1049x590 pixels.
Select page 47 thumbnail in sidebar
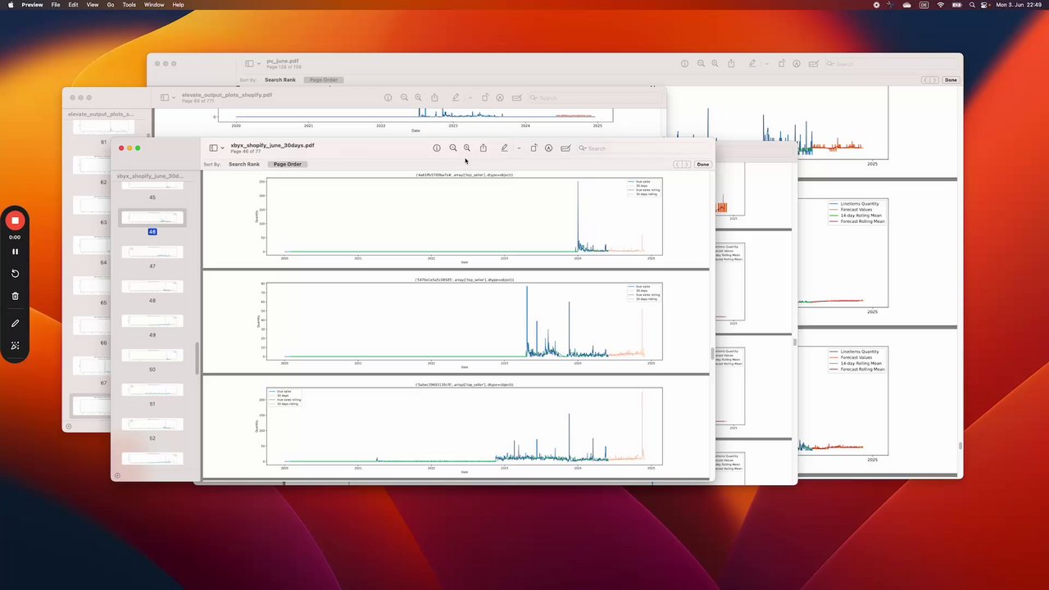click(x=152, y=252)
